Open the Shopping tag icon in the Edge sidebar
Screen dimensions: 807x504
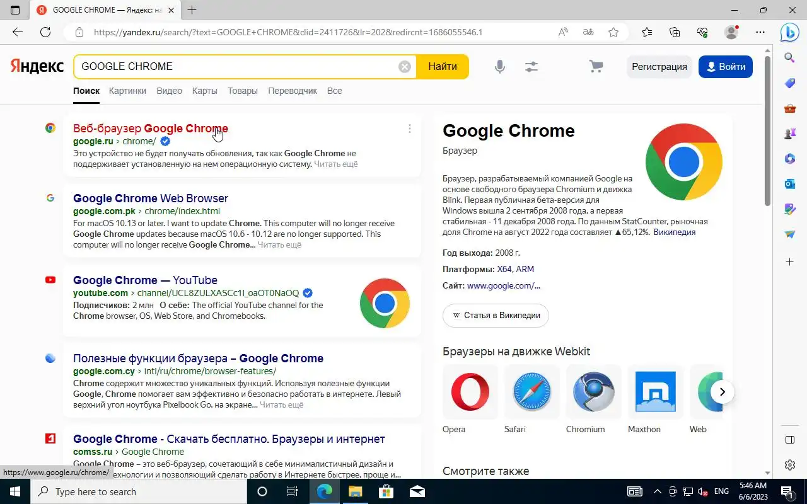[x=790, y=83]
